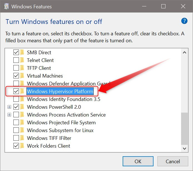Click the Windows Projected File System folder icon

22,122
